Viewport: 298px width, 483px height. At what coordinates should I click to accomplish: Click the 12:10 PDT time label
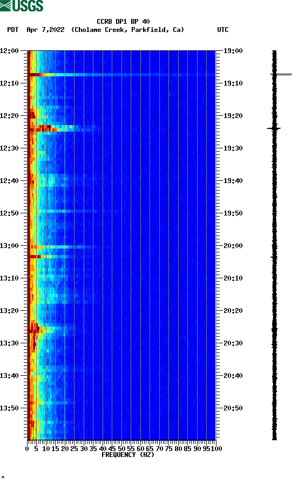click(10, 83)
